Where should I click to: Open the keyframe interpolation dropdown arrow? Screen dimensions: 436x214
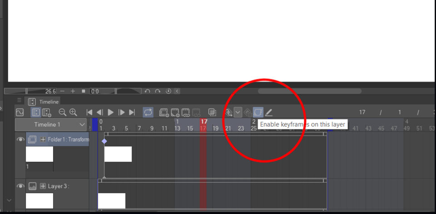[x=238, y=112]
